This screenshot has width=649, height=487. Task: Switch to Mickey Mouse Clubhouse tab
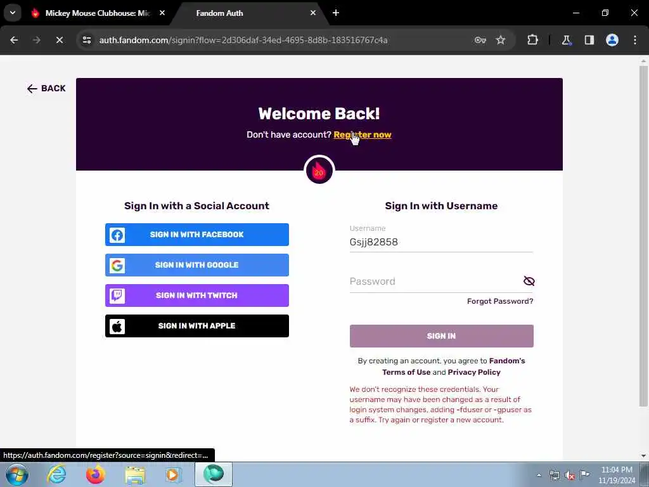(97, 13)
